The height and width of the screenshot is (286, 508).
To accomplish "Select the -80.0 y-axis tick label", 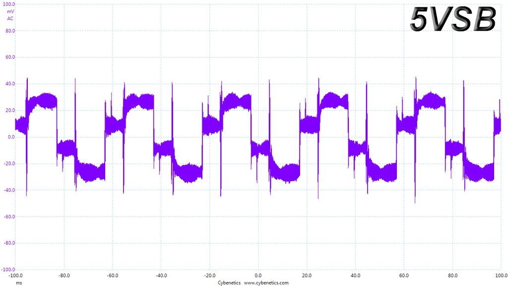I will click(9, 243).
